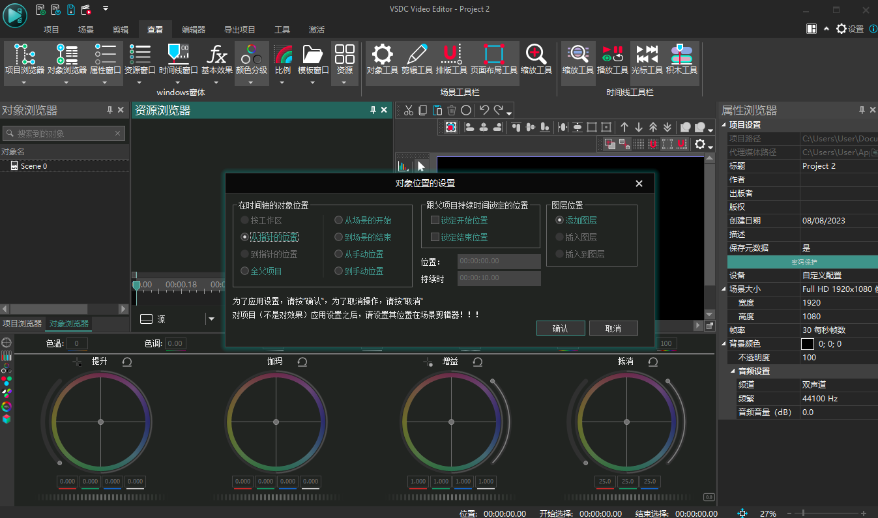Screen dimensions: 878x518
Task: Select the 按工作区 radio option
Action: (x=261, y=221)
